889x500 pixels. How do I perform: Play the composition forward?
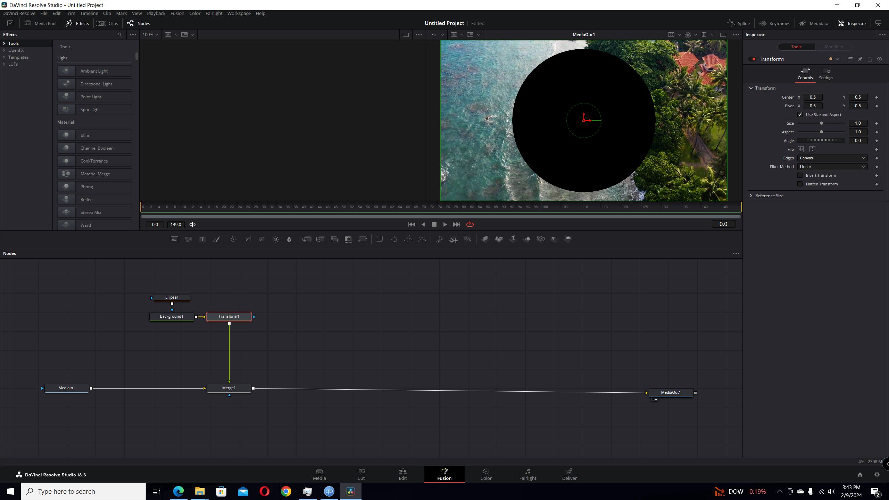[445, 225]
